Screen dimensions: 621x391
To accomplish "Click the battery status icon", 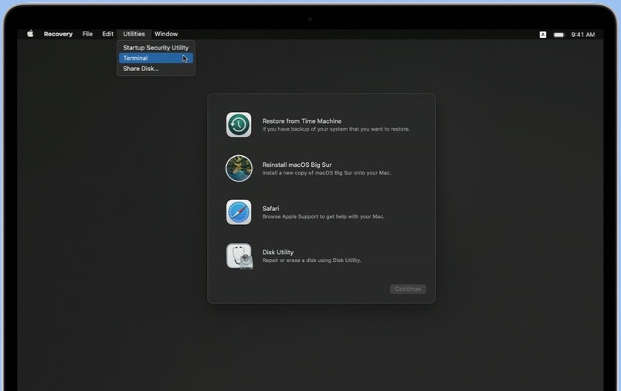I will [x=558, y=35].
